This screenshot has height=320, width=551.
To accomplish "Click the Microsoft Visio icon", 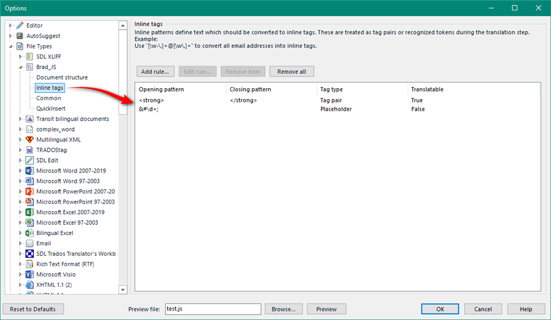I will tap(30, 274).
